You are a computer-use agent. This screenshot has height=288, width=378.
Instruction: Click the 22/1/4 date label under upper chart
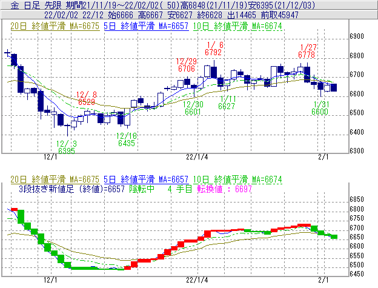pyautogui.click(x=197, y=157)
